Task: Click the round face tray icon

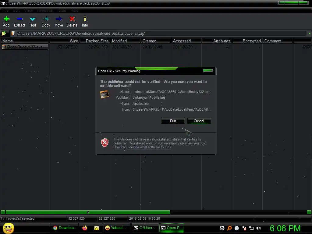Action: (236, 228)
